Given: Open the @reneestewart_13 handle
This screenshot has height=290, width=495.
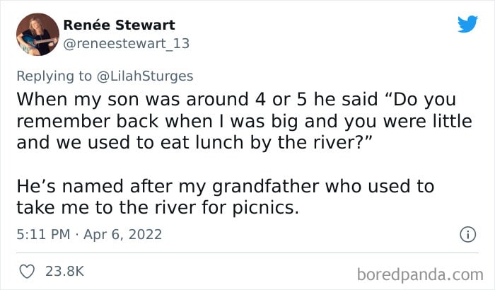Looking at the screenshot, I should point(127,44).
